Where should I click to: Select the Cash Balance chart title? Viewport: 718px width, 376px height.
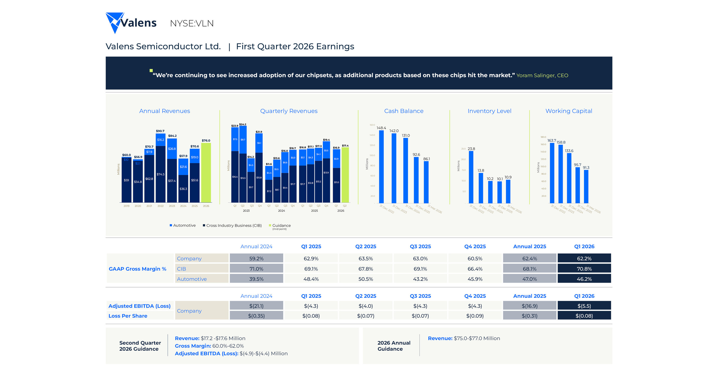pos(404,111)
